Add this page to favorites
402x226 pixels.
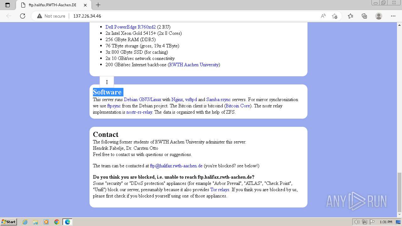pyautogui.click(x=334, y=16)
